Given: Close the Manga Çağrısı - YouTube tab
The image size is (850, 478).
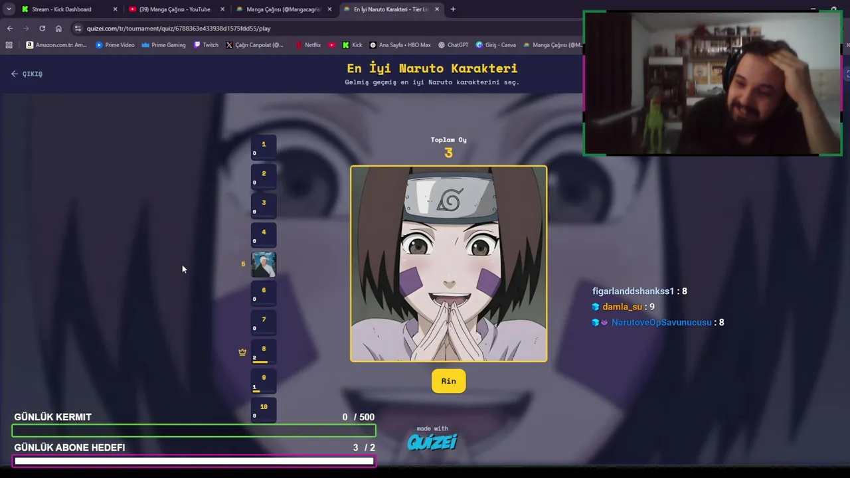Looking at the screenshot, I should pyautogui.click(x=222, y=9).
